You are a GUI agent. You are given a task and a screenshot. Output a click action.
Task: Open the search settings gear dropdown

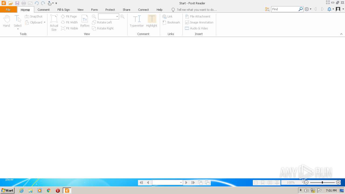tap(308, 9)
